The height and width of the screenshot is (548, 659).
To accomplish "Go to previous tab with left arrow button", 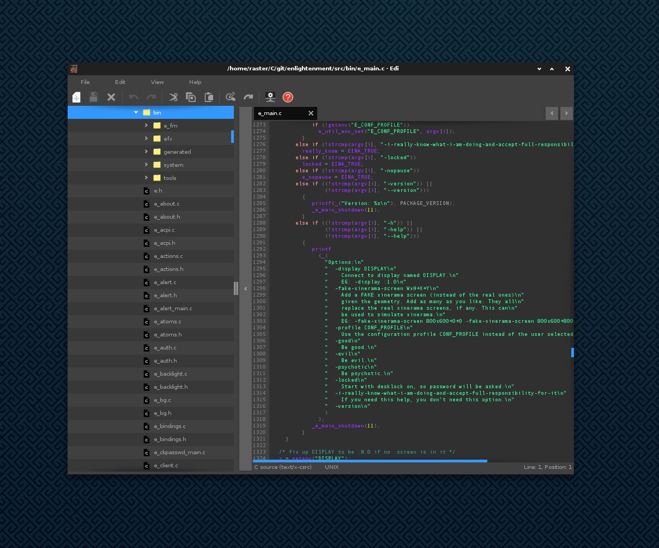I will tap(552, 113).
